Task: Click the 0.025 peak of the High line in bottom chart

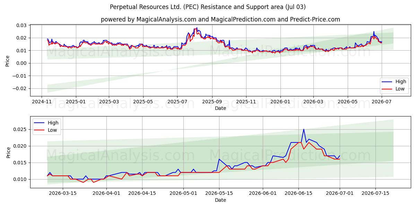Action: click(304, 129)
